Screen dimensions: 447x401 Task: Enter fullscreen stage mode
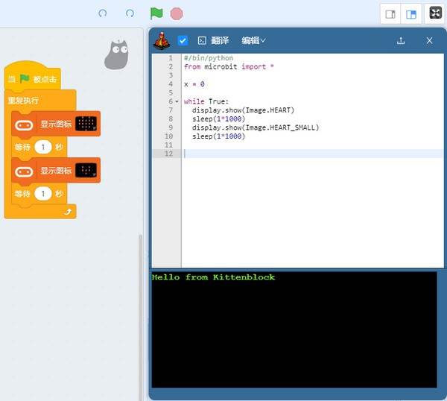point(435,13)
